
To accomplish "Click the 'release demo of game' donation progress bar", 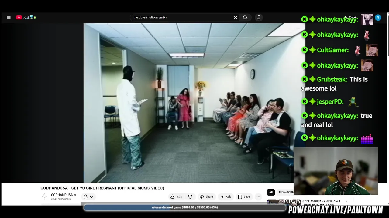I will click(185, 207).
